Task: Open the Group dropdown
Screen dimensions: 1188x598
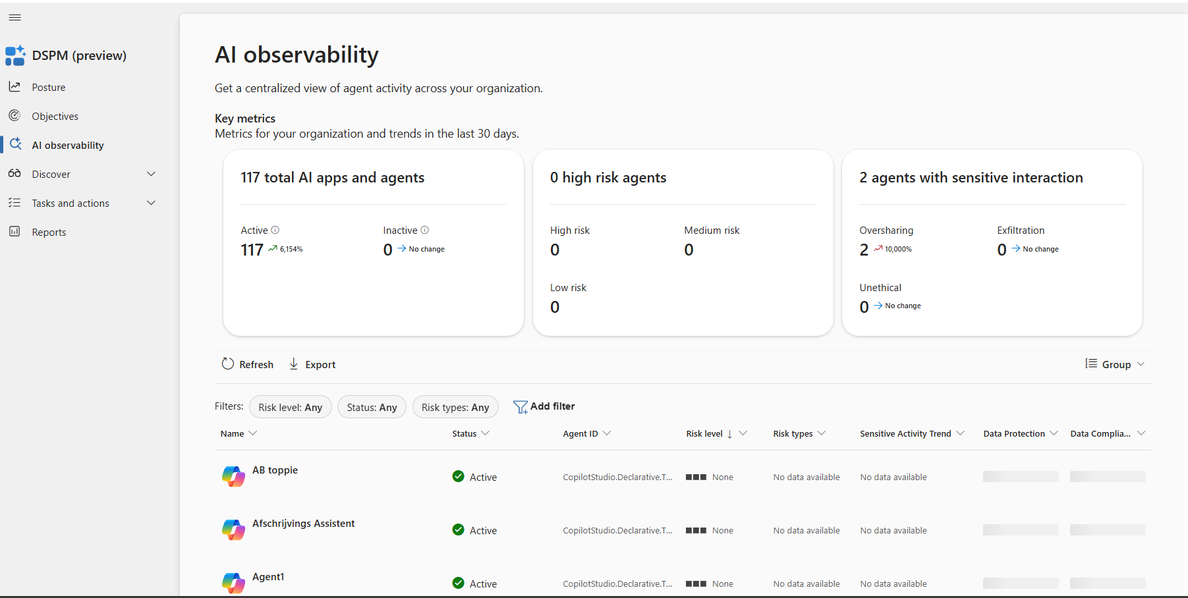Action: (x=1116, y=364)
